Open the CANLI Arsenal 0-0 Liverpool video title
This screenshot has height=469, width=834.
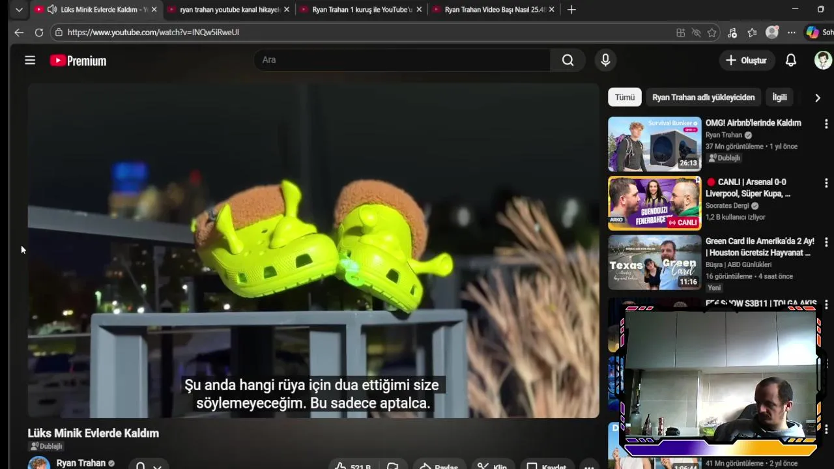(748, 188)
